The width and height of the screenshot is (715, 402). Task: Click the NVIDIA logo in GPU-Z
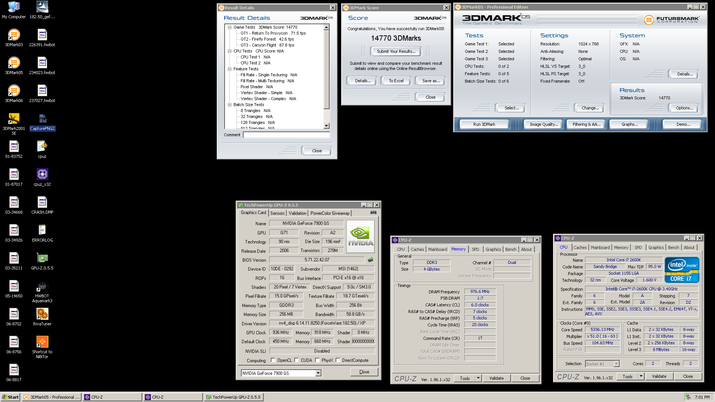360,237
